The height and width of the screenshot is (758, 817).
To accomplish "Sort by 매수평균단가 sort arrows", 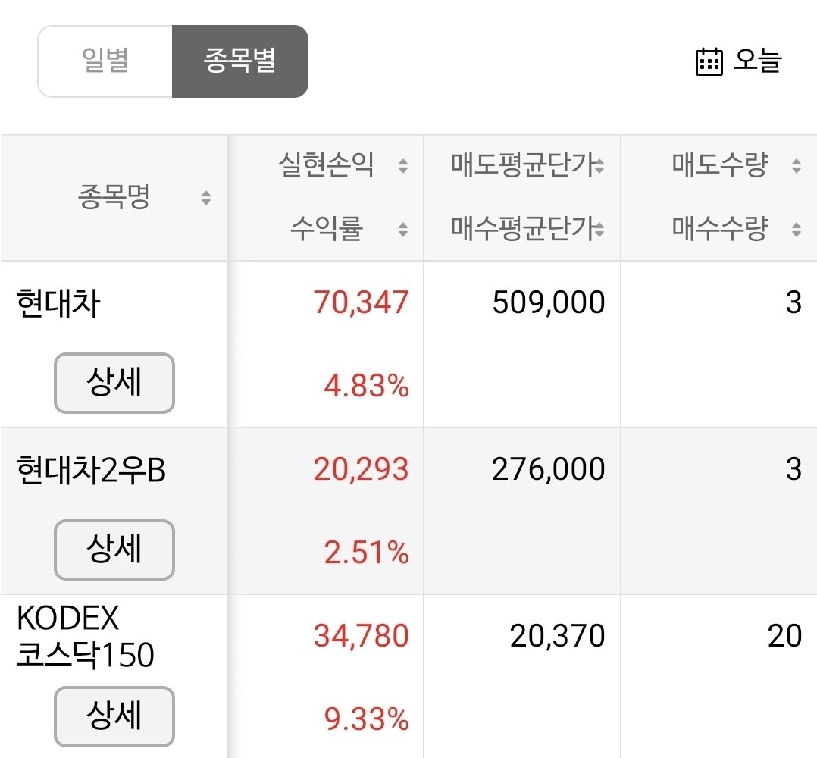I will [x=599, y=228].
